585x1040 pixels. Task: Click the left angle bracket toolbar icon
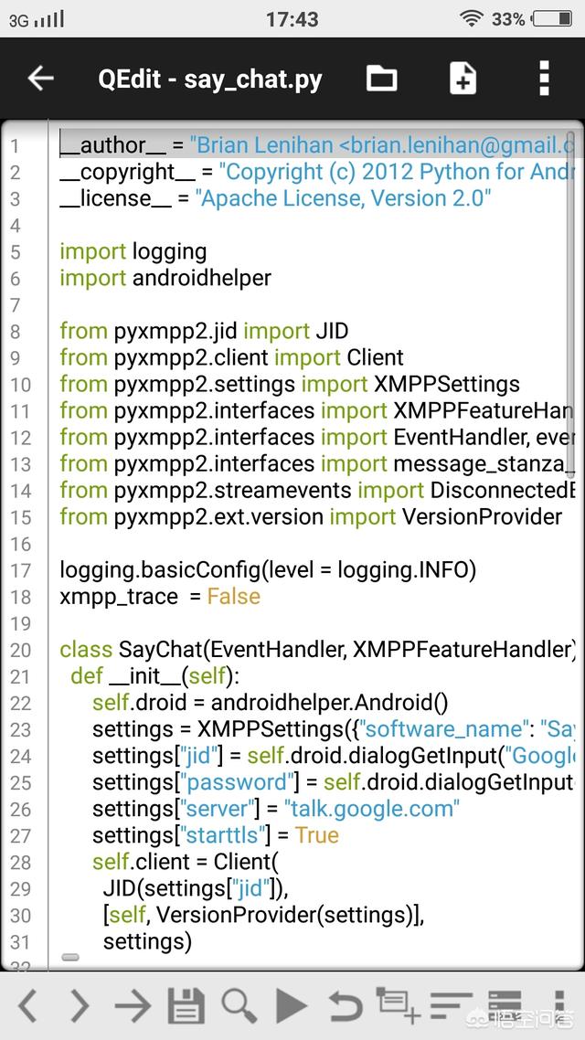[27, 1006]
